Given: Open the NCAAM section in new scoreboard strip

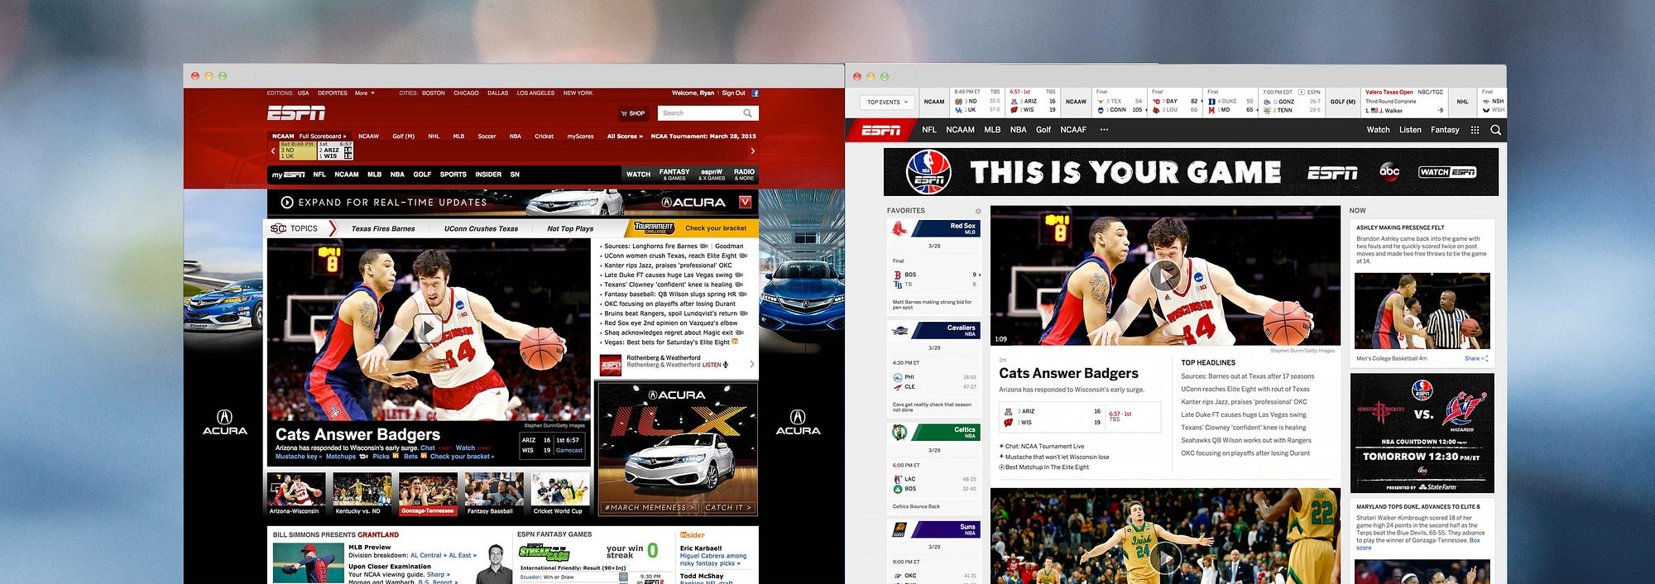Looking at the screenshot, I should (x=934, y=102).
